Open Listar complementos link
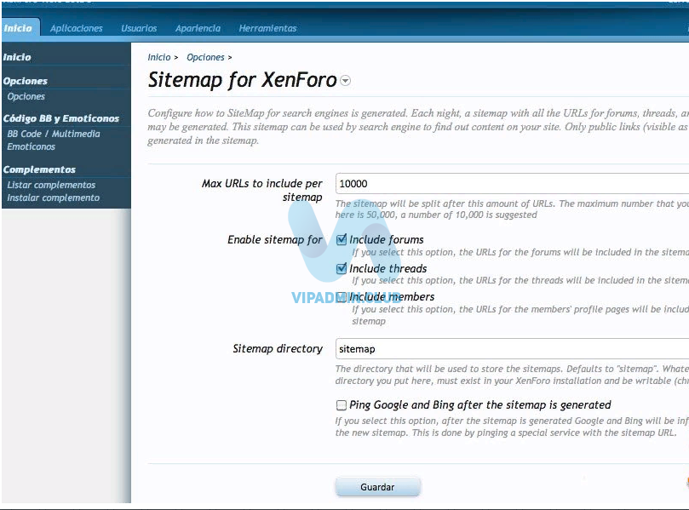Screen dimensions: 689x510 [51, 185]
